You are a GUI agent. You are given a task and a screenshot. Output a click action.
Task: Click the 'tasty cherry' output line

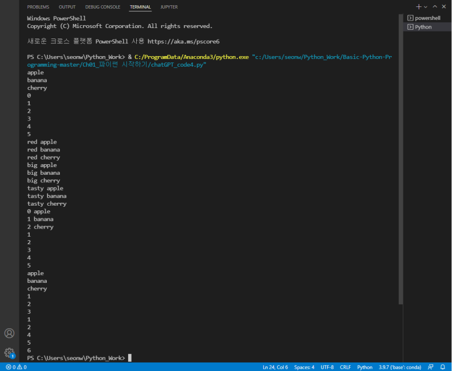(47, 204)
